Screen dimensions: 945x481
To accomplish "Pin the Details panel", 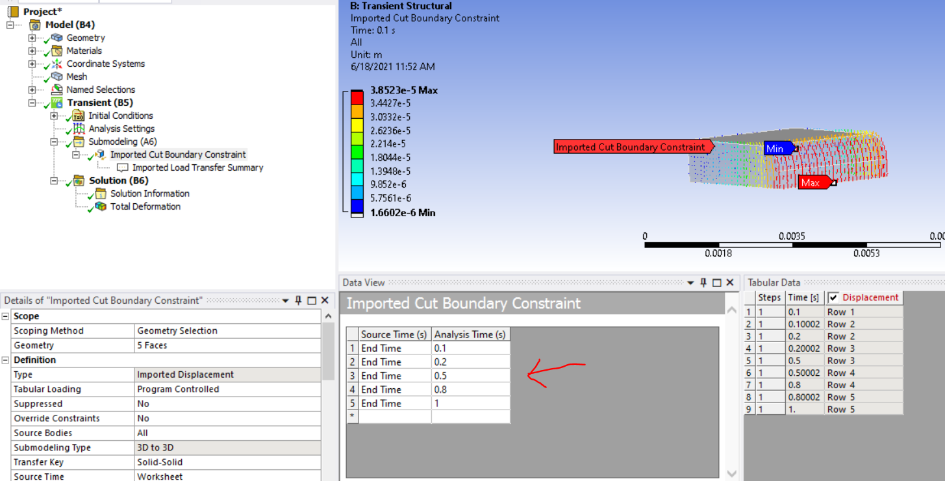I will pyautogui.click(x=299, y=301).
